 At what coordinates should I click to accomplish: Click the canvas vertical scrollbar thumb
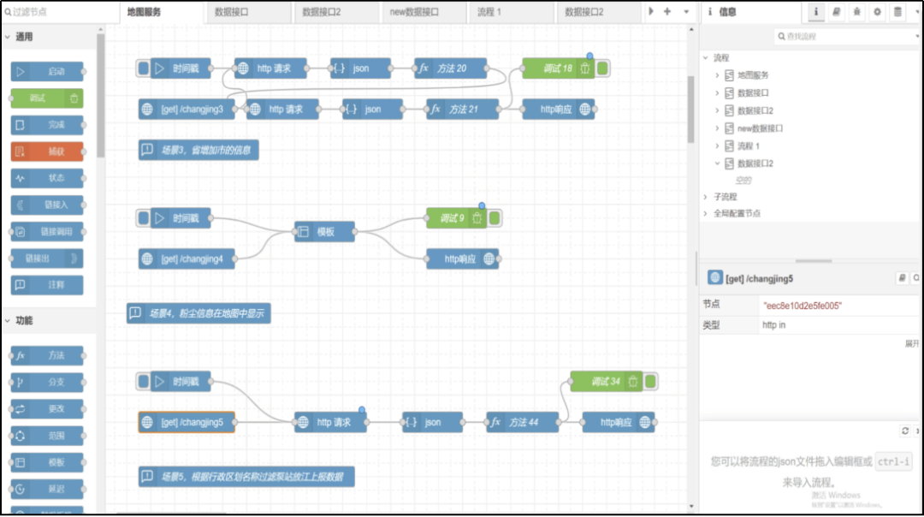[x=691, y=107]
